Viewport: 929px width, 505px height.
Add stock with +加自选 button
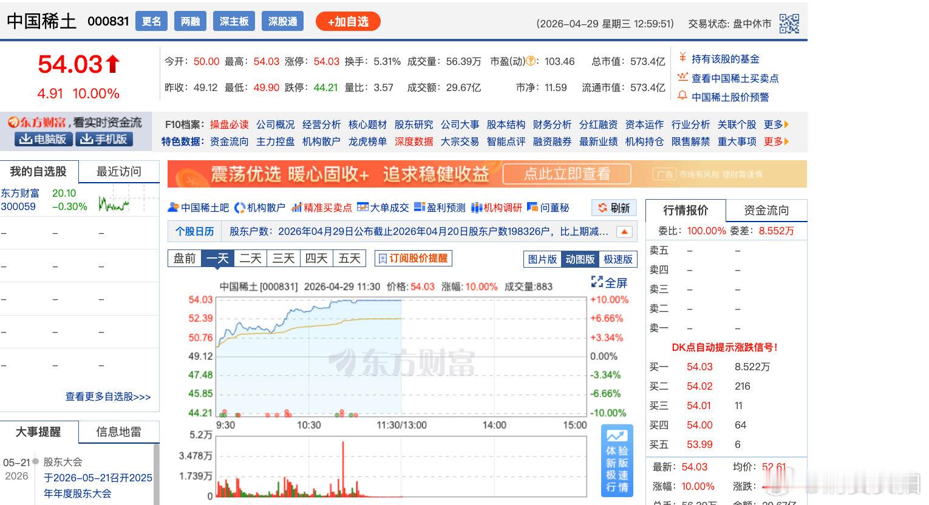[x=348, y=21]
